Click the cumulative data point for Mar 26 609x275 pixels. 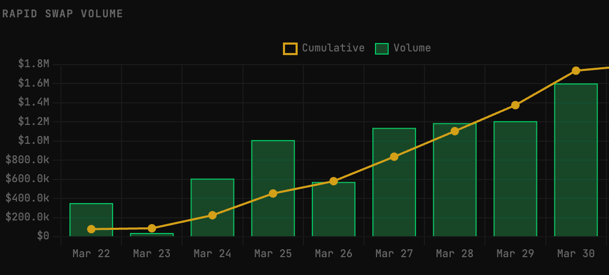click(333, 181)
